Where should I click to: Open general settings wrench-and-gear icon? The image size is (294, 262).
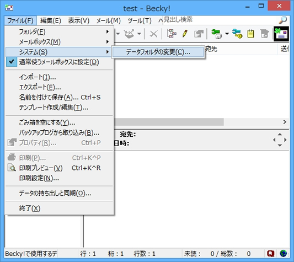(237, 34)
